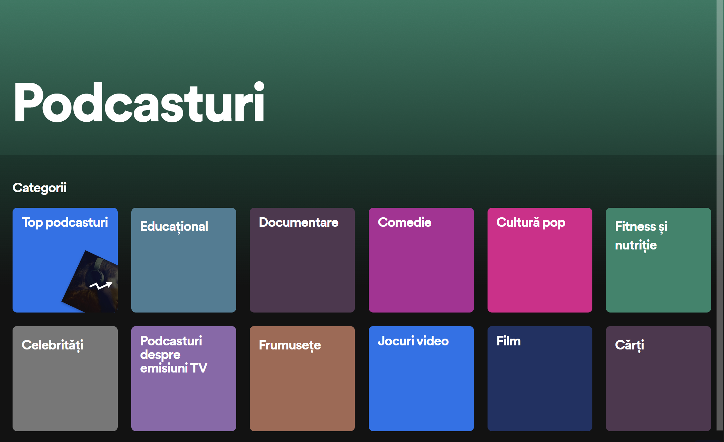Choose Podcasturi despre emisiuni TV

184,378
